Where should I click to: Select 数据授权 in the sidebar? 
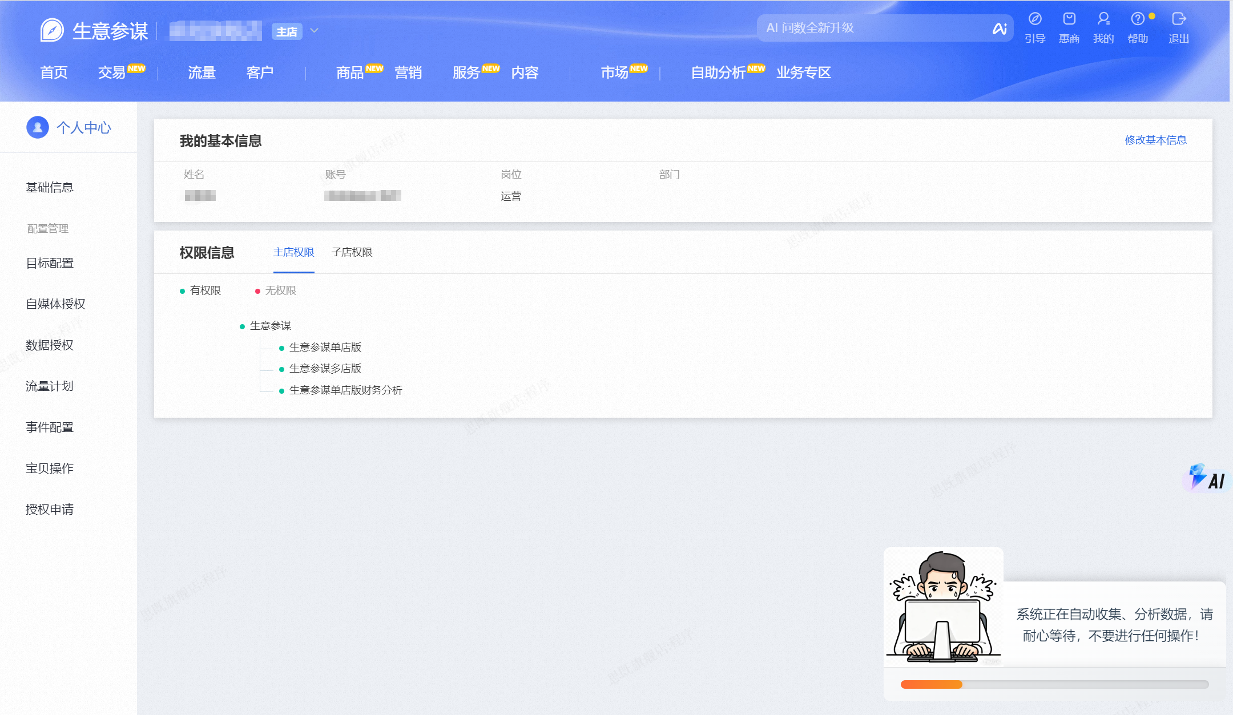point(49,345)
